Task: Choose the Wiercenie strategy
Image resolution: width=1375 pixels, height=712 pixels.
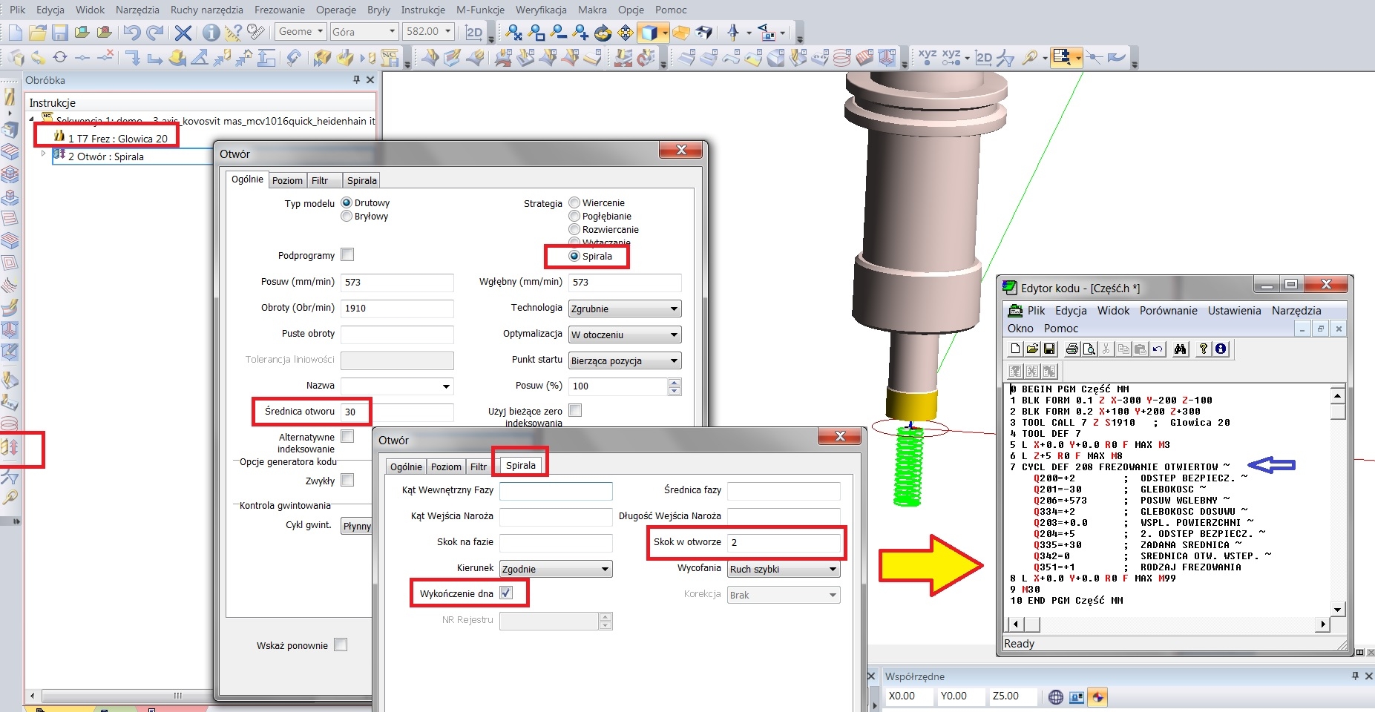Action: (574, 202)
